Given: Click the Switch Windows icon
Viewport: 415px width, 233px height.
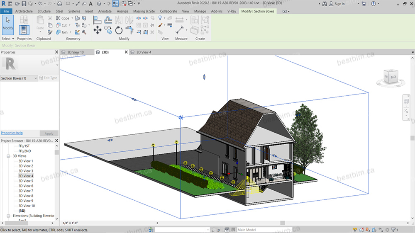Looking at the screenshot, I should 130,4.
